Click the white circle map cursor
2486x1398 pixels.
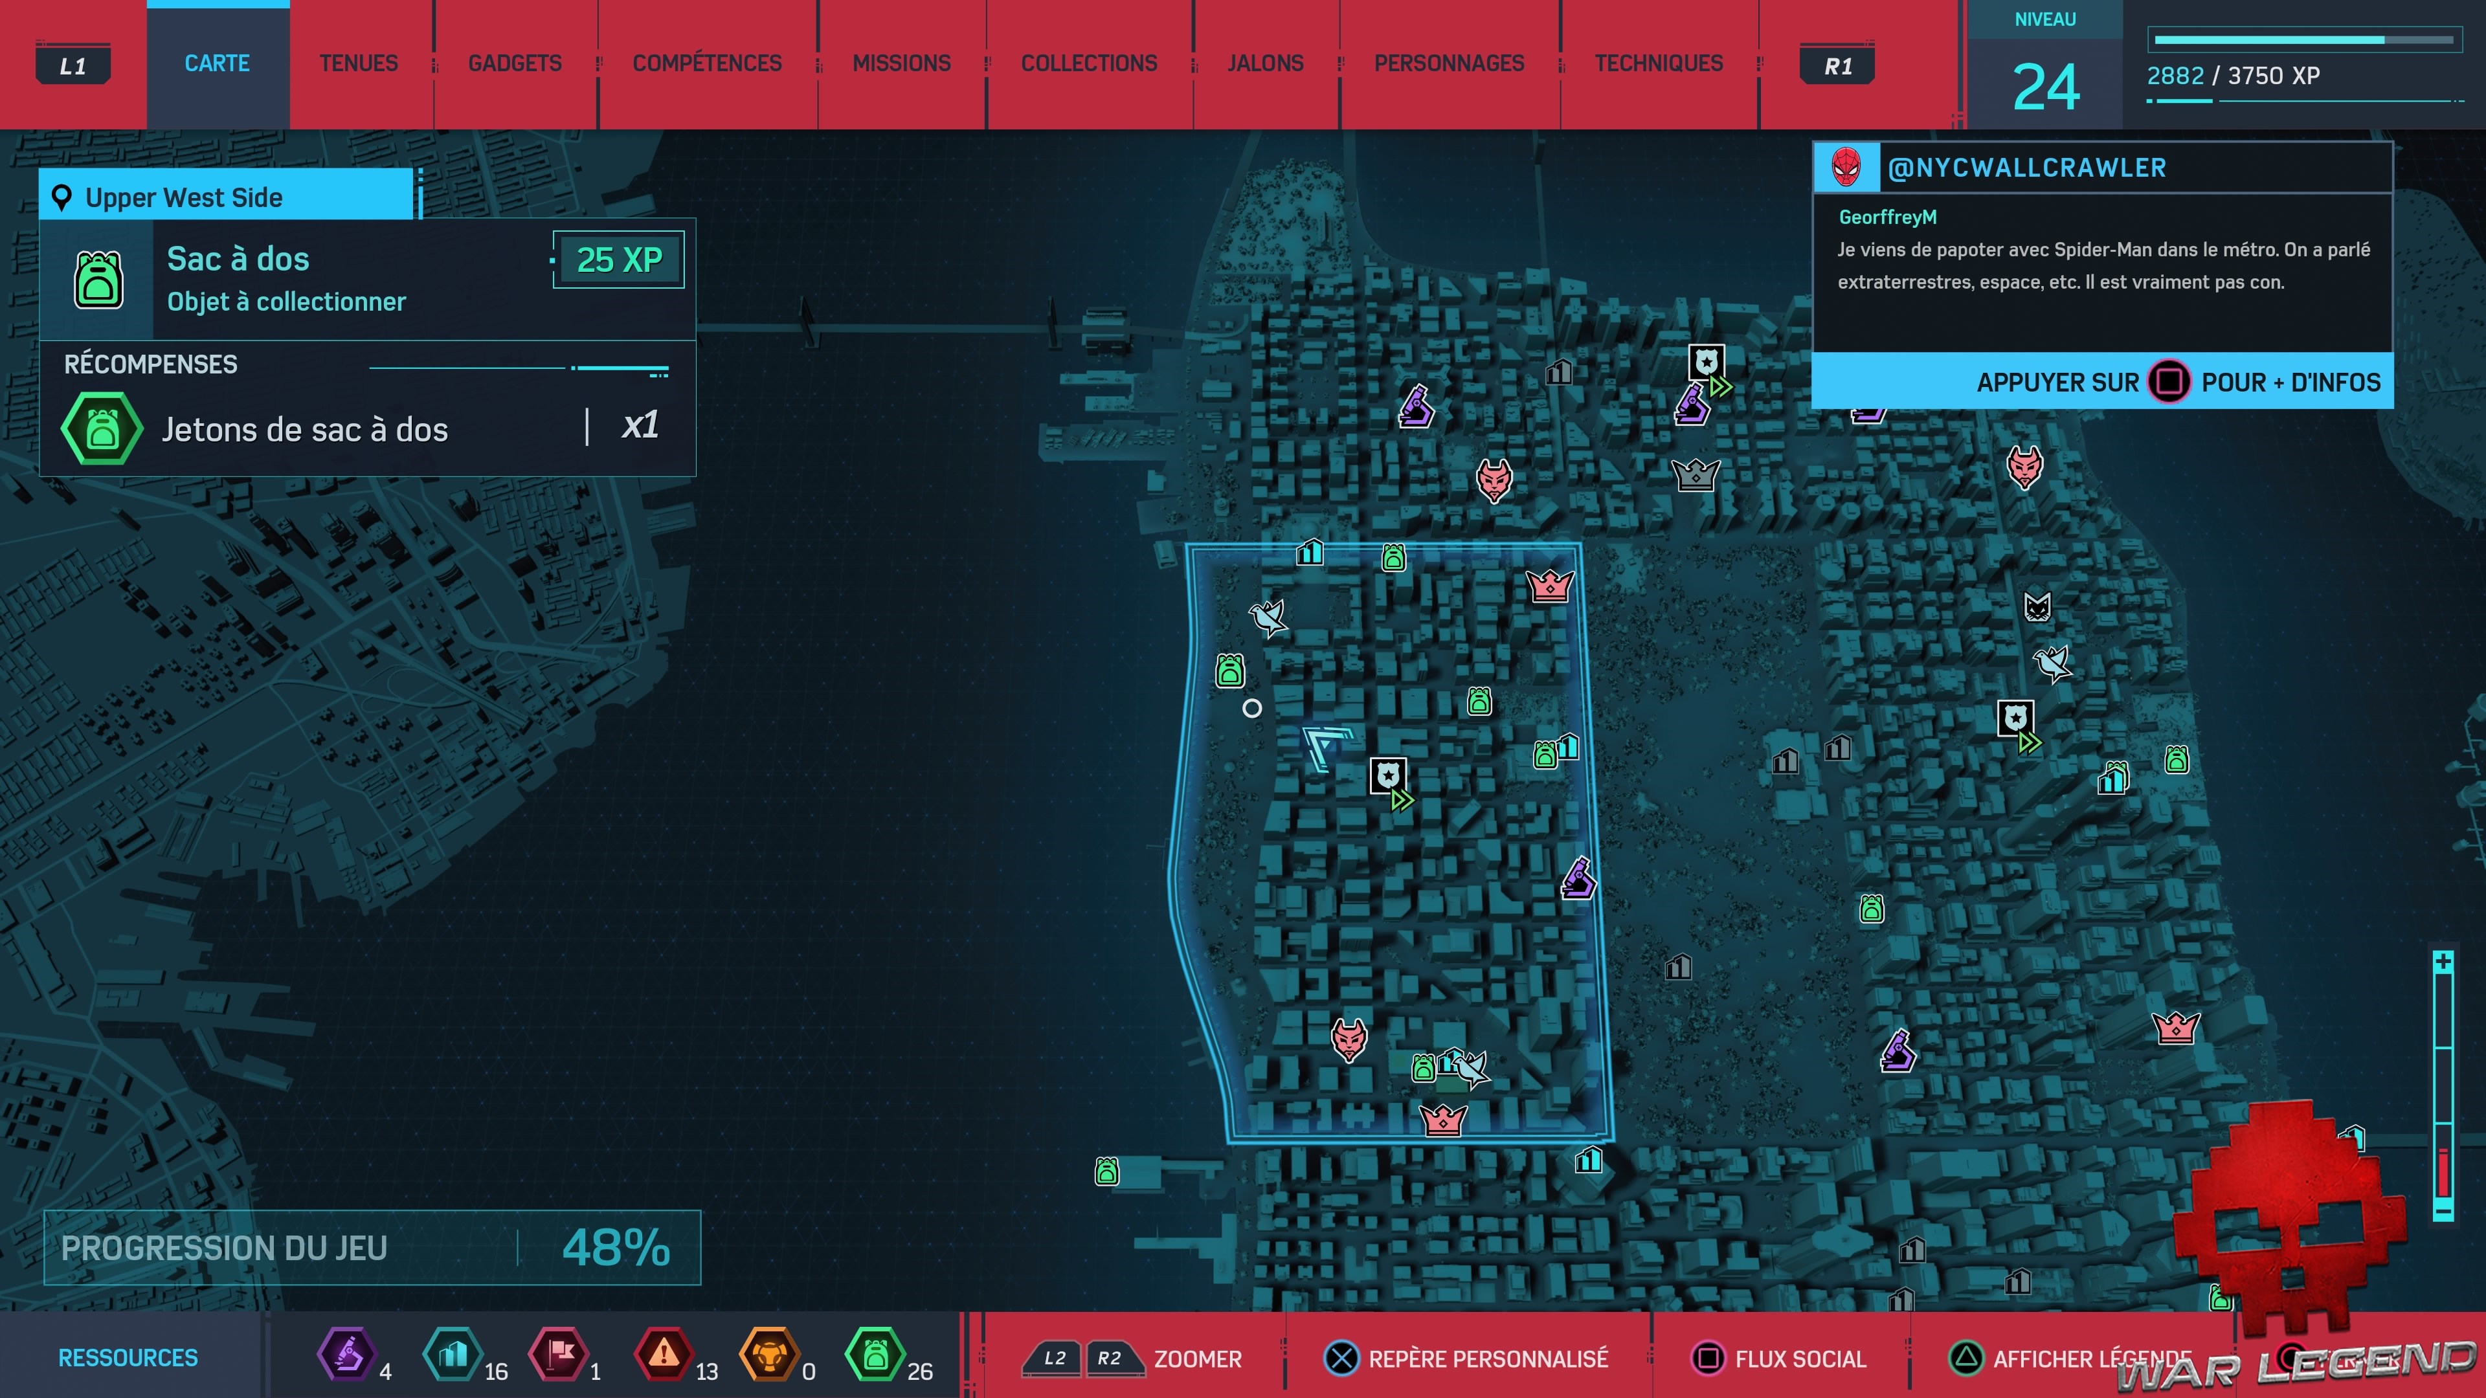pos(1251,708)
